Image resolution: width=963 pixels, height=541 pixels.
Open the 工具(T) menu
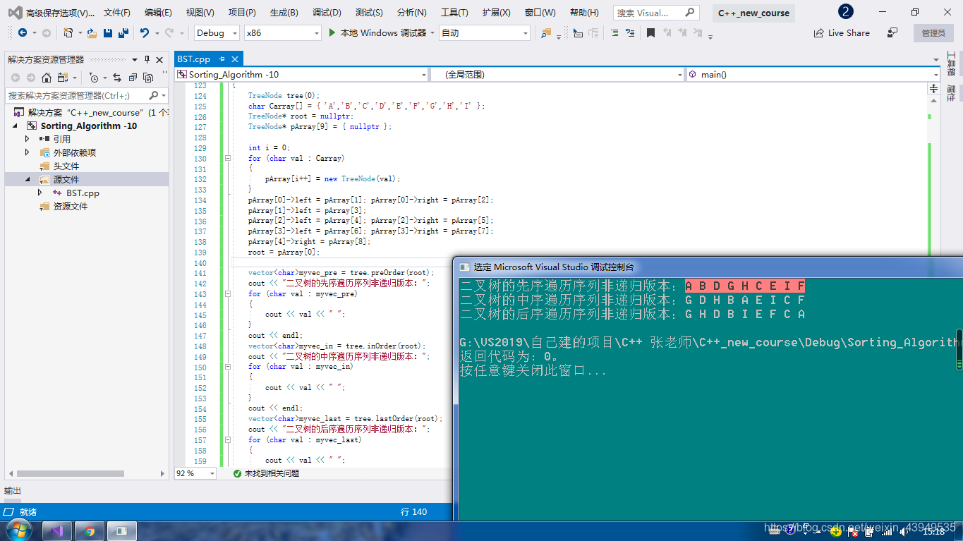454,13
